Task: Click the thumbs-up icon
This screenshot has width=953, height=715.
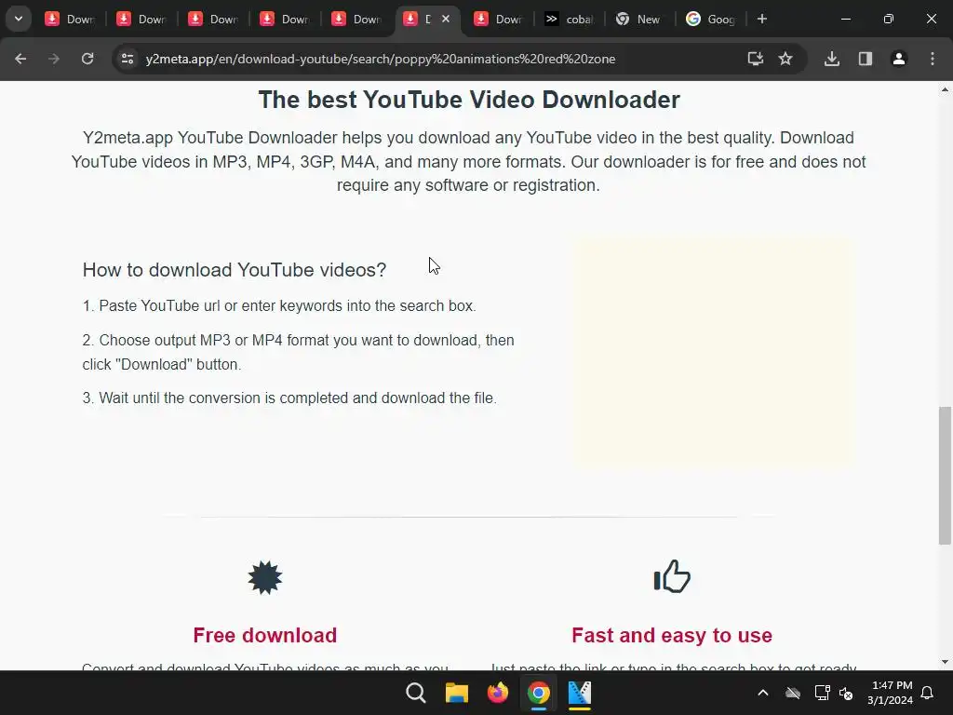Action: pyautogui.click(x=672, y=576)
